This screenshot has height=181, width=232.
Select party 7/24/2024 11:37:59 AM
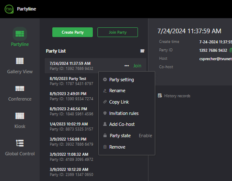95,66
